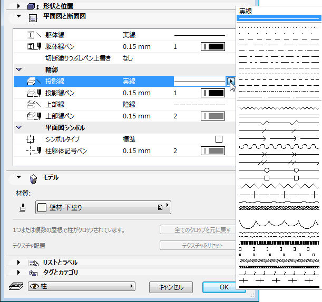Select the thick solid line at list bottom
Screen dimensions: 322x302
tap(279, 287)
